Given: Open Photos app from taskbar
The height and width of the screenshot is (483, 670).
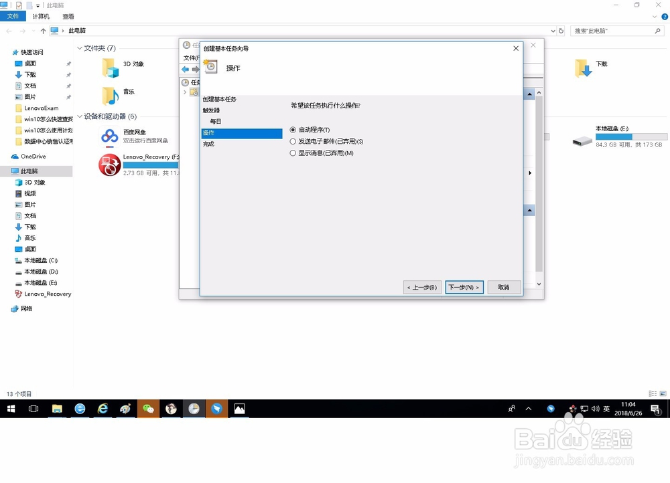Looking at the screenshot, I should pos(240,409).
